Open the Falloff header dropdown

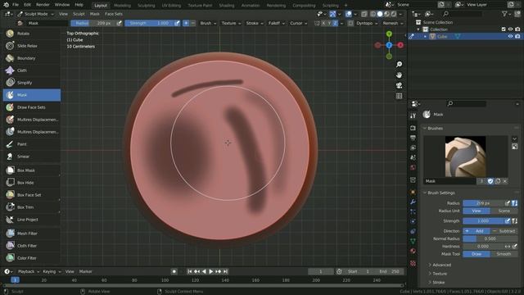click(x=277, y=24)
